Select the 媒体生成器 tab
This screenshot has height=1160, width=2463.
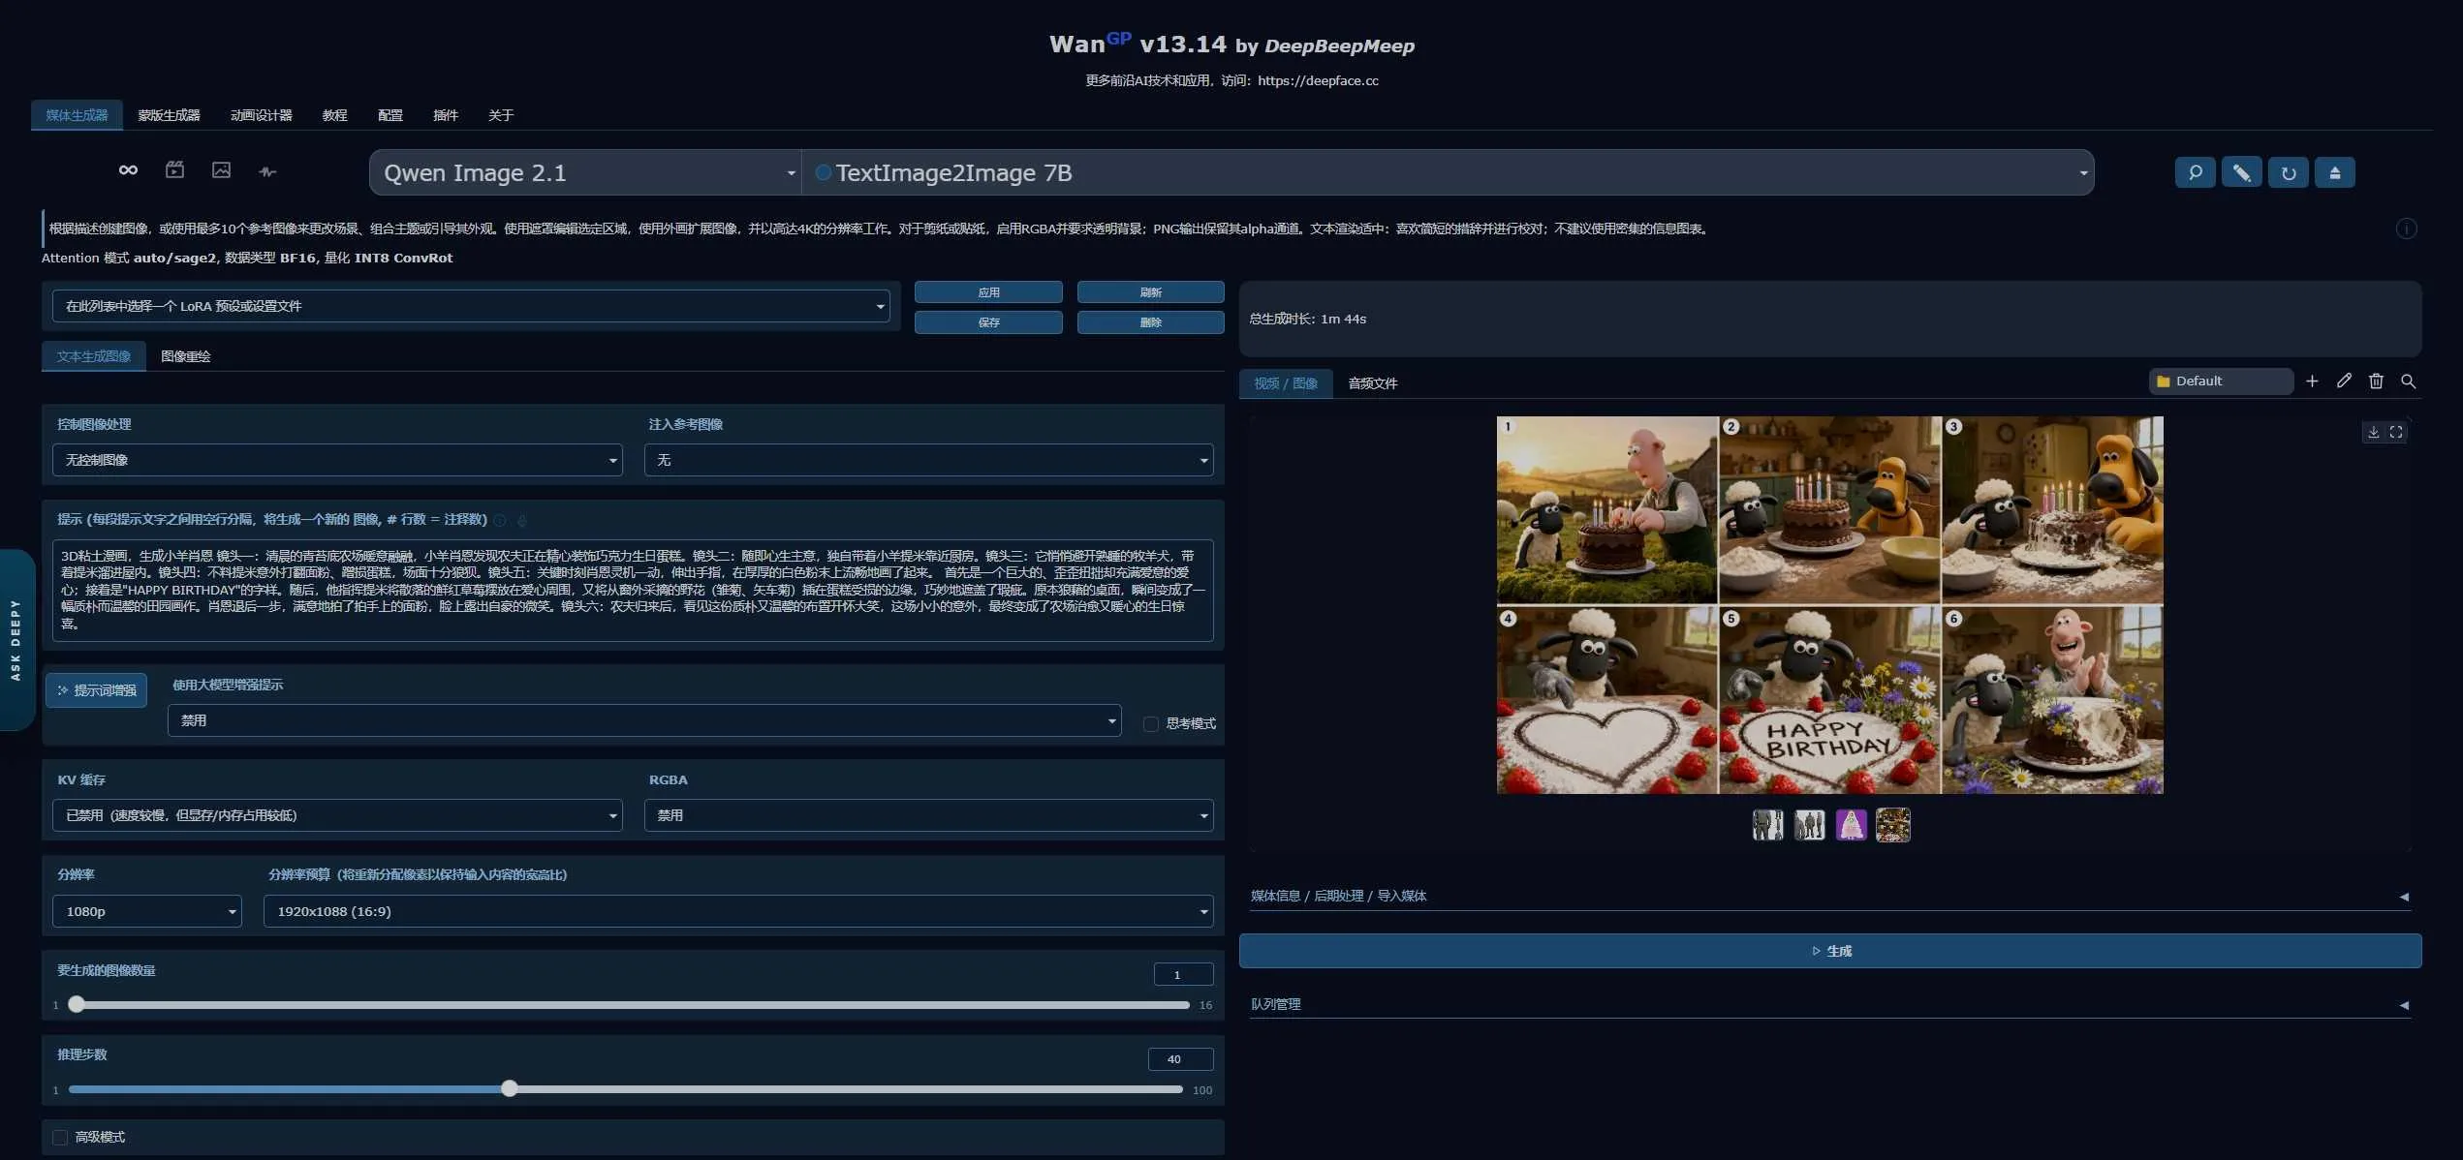[77, 115]
